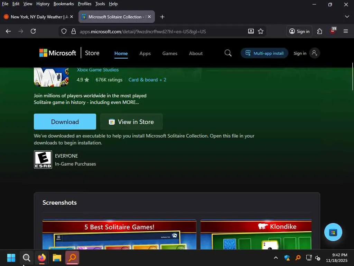Open the Bookmarks menu

click(64, 4)
